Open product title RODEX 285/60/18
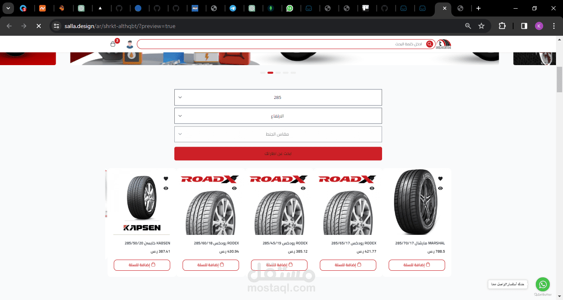Viewport: 563px width, 300px height. 216,243
